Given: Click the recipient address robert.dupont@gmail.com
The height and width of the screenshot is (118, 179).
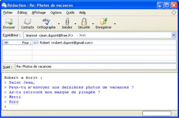Looking at the screenshot, I should (66, 42).
